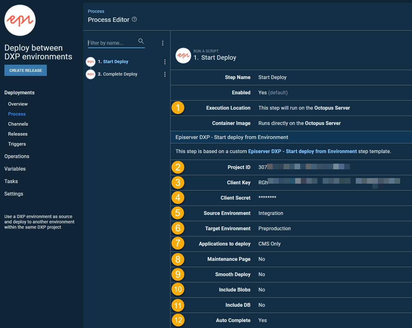Navigate to Releases page
Image resolution: width=412 pixels, height=328 pixels.
pos(18,134)
